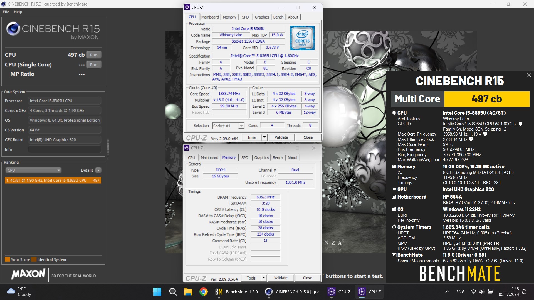Click the System Timers clock icon
The image size is (534, 300).
394,227
